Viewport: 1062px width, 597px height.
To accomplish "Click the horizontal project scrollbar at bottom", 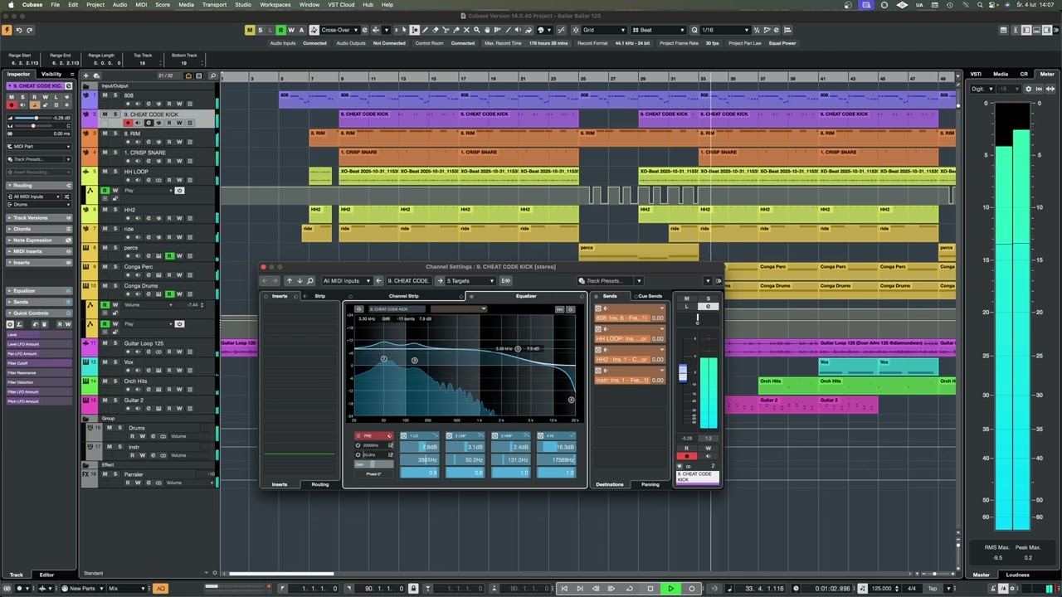I will [281, 574].
